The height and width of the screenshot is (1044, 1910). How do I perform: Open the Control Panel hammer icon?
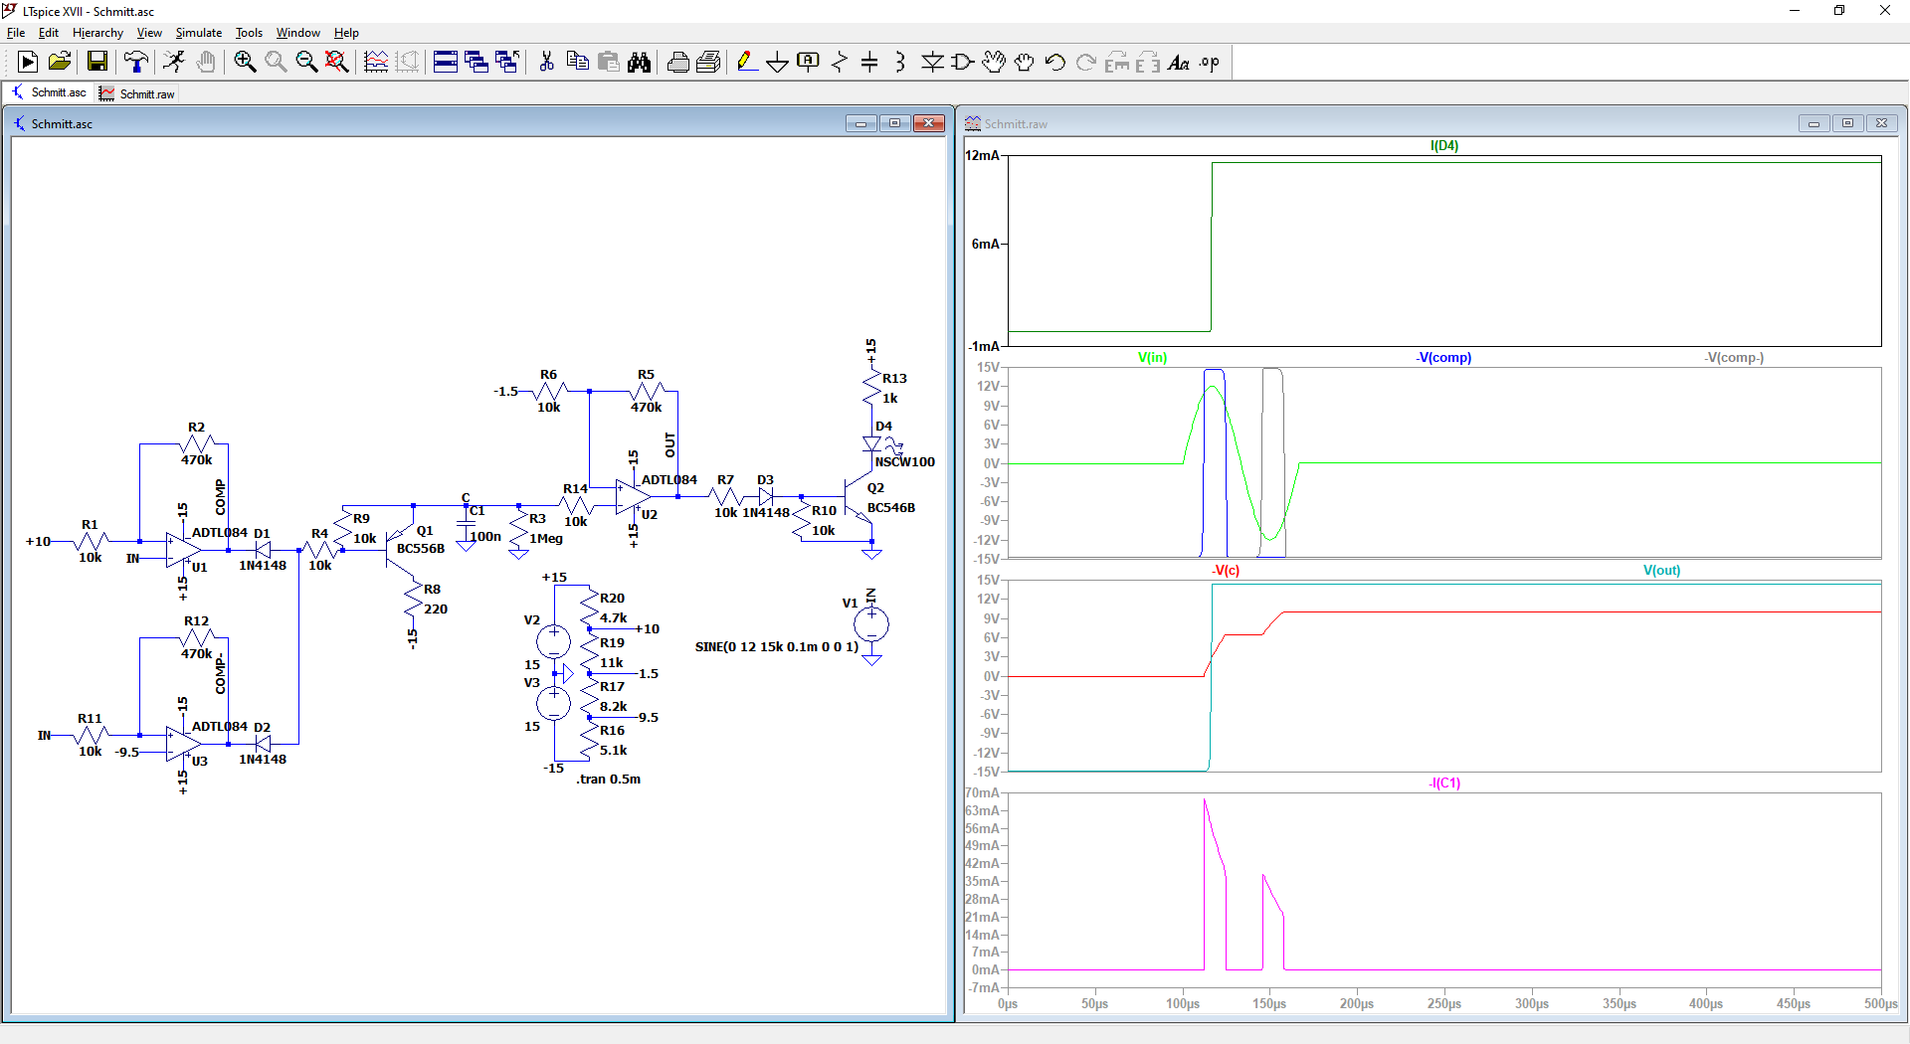[x=136, y=63]
